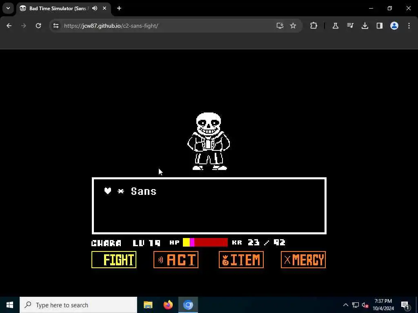418x313 pixels.
Task: Open a new browser tab
Action: pos(119,8)
